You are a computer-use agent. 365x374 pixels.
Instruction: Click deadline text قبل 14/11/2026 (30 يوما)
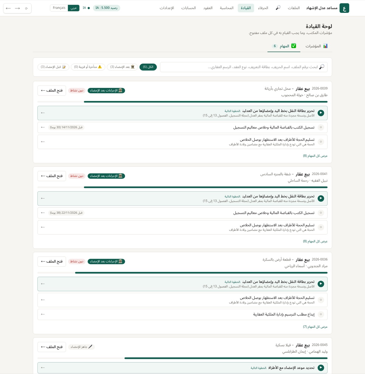(66, 127)
